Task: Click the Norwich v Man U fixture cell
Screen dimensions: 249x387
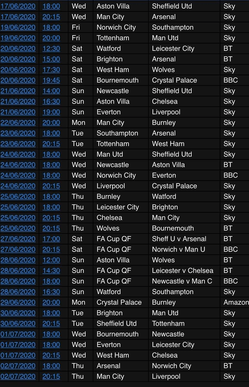Action: (x=179, y=249)
